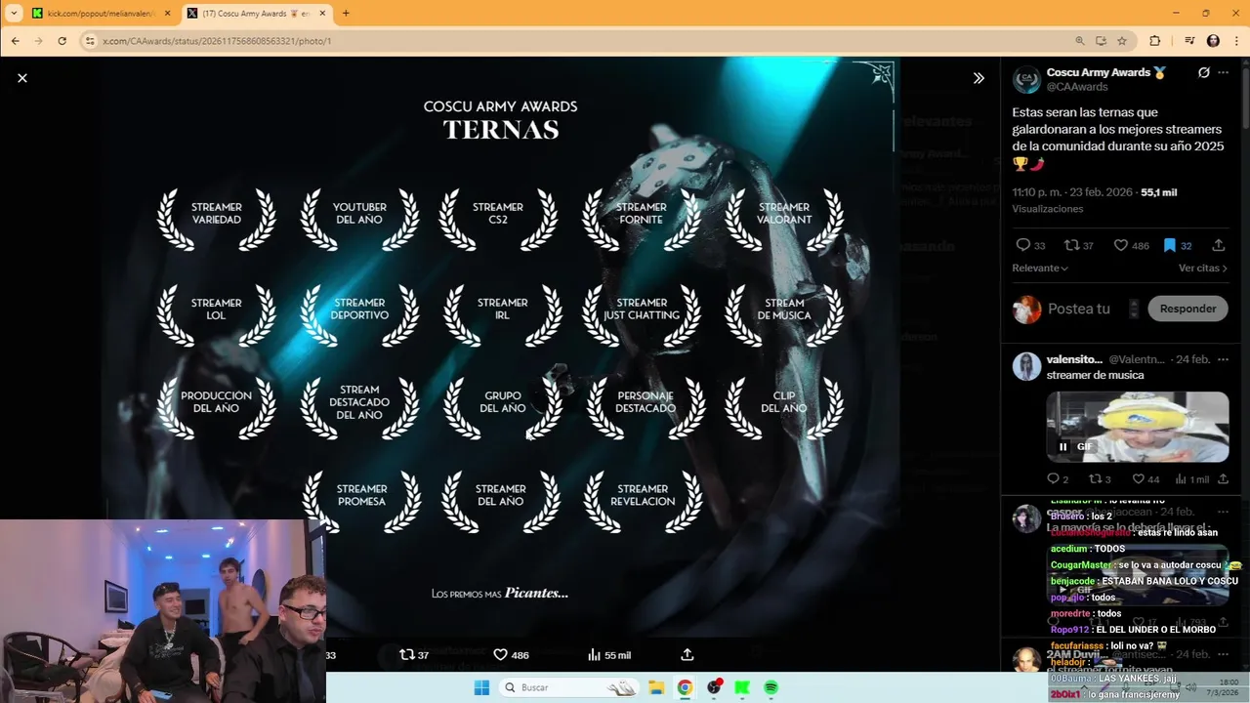Click the Responder button

pos(1187,309)
